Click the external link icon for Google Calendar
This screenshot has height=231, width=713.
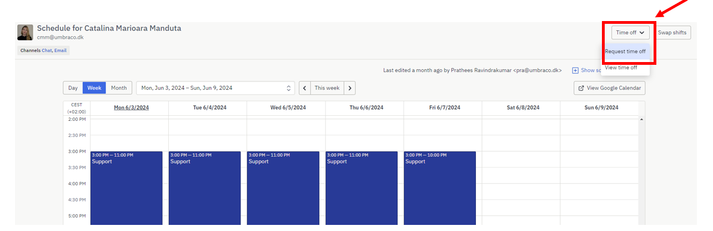click(581, 88)
